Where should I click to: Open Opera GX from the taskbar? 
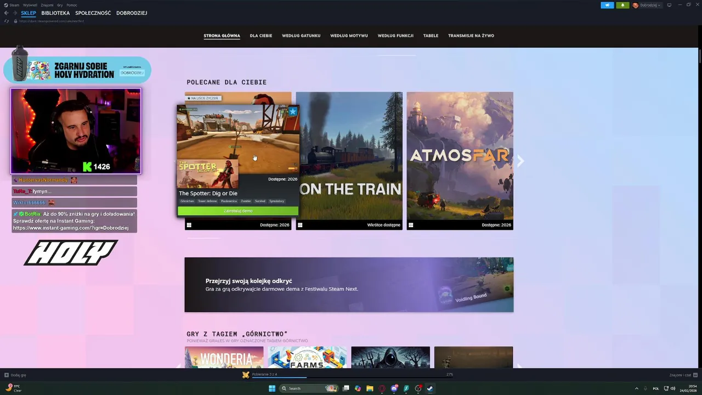(x=382, y=388)
